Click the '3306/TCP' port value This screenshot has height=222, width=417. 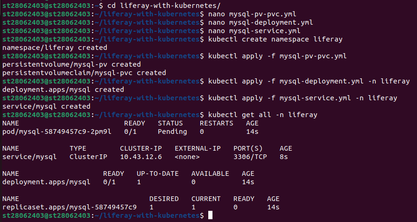pyautogui.click(x=250, y=157)
